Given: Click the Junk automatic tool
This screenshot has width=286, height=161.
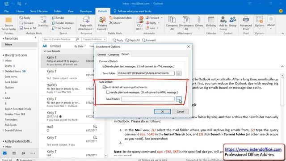Looking at the screenshot, I should tap(152, 28).
